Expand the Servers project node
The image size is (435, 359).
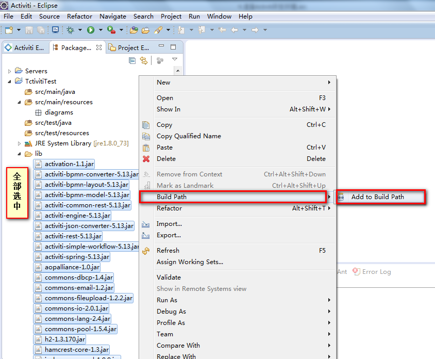tap(9, 71)
